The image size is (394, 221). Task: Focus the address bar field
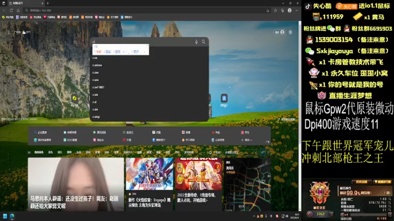[x=146, y=10]
